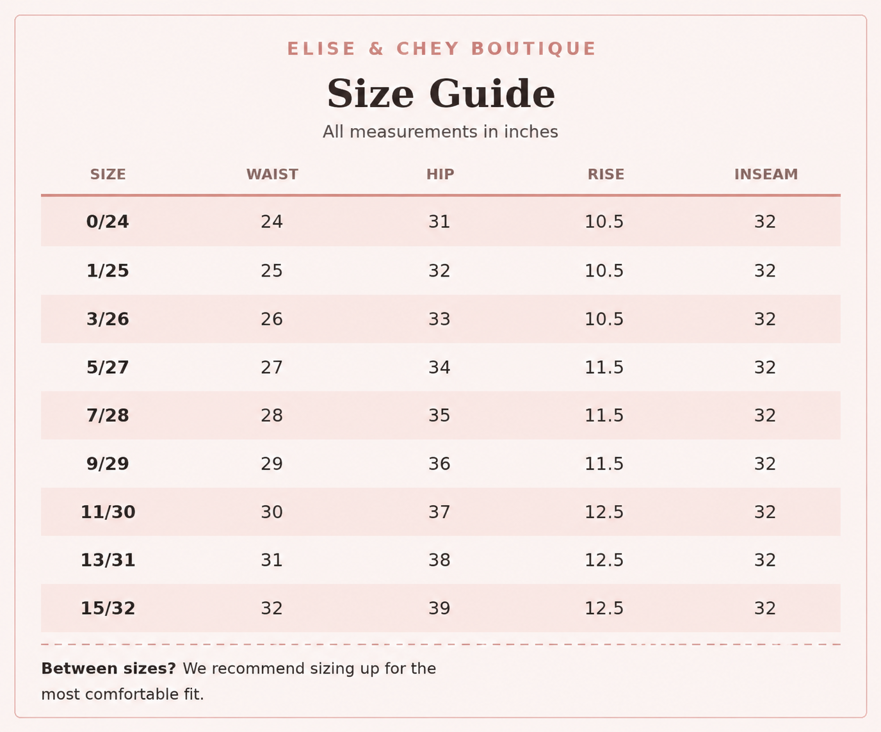This screenshot has height=732, width=881.
Task: Click the SIZE column header
Action: point(108,175)
